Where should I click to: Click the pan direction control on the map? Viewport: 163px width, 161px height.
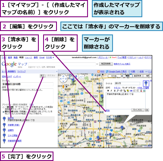coord(63,79)
